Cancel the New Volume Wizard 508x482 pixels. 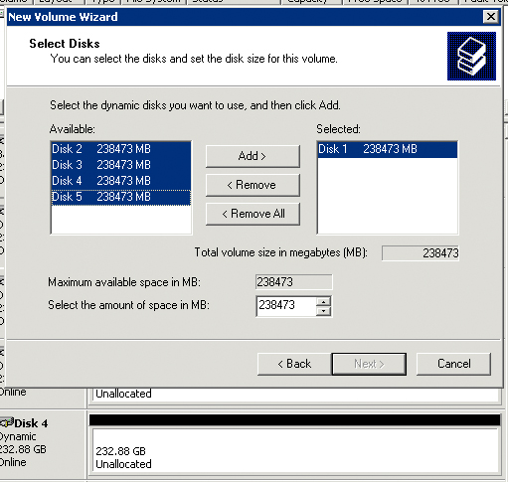click(453, 364)
